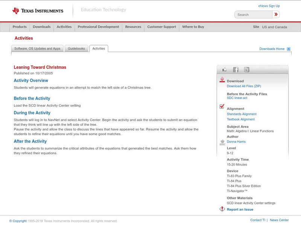The height and width of the screenshot is (225, 301).
Task: Click the thumbs-up recommend icon
Action: [225, 69]
